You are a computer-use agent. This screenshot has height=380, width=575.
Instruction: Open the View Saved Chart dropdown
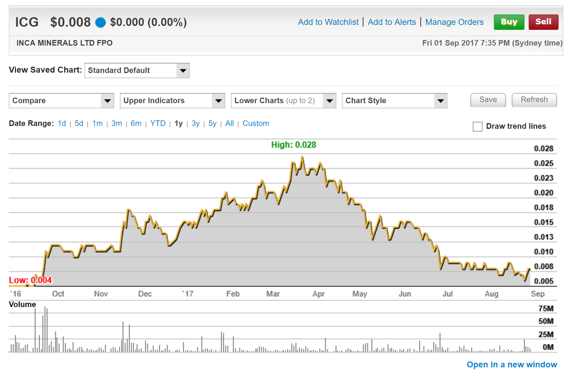137,71
